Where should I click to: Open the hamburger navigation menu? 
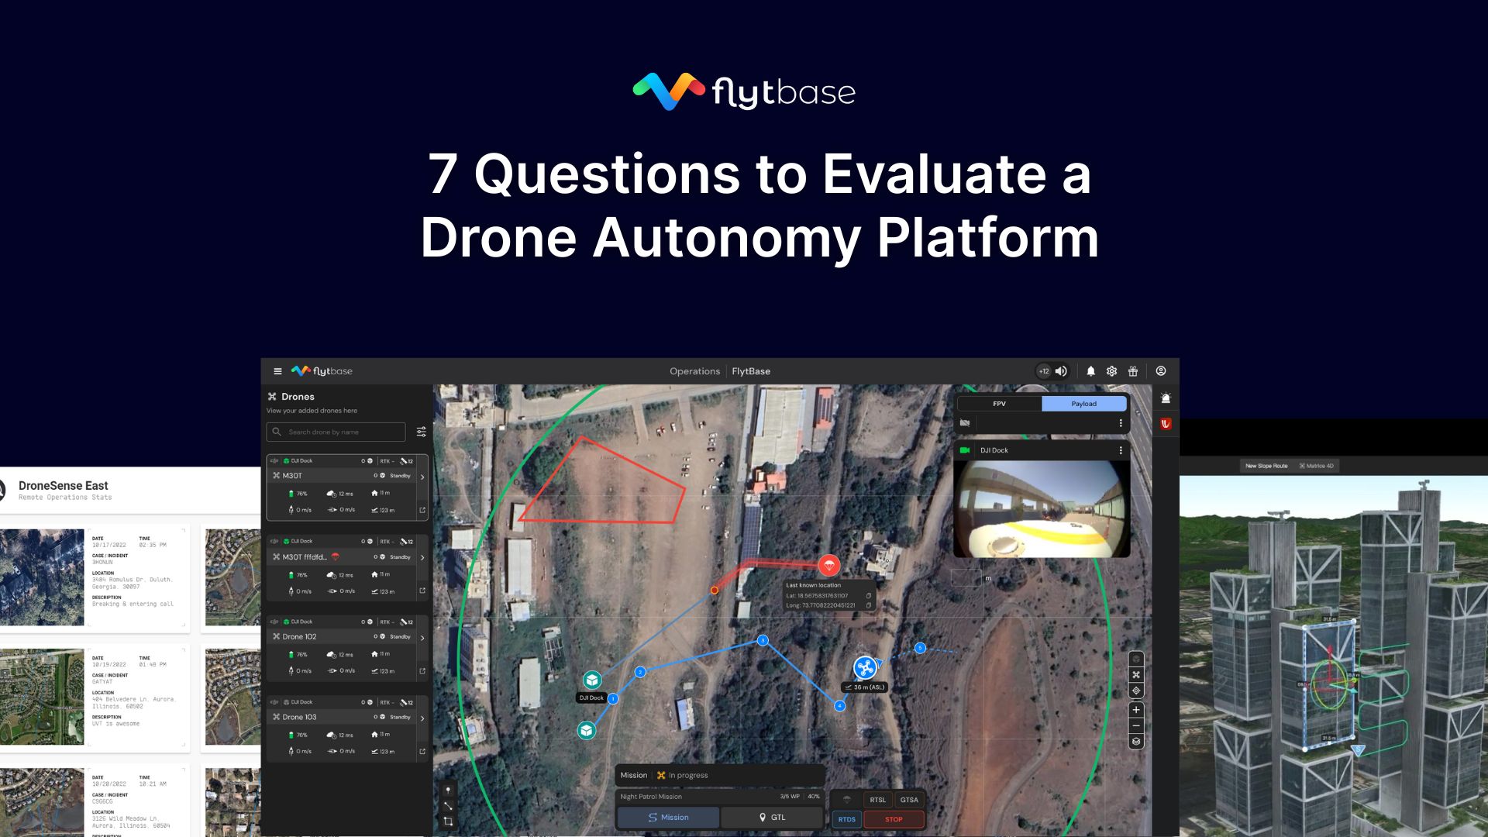coord(277,371)
